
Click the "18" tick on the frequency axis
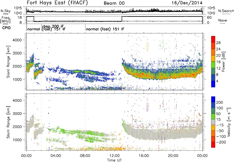click(x=19, y=18)
